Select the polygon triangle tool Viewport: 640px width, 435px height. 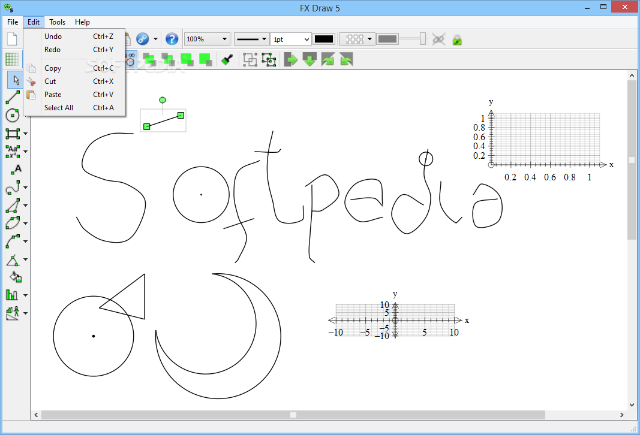(x=13, y=205)
